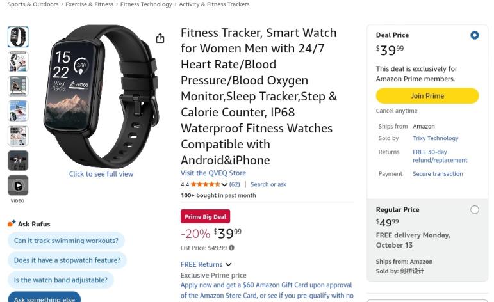494x302 pixels.
Task: Click the Ask something else button
Action: coord(44,298)
